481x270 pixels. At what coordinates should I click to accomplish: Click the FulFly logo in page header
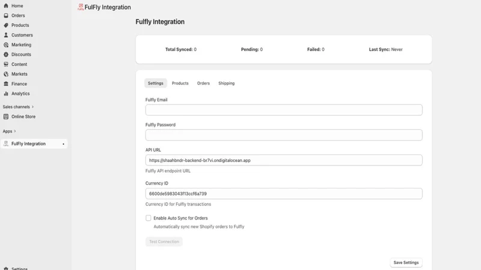[x=81, y=7]
